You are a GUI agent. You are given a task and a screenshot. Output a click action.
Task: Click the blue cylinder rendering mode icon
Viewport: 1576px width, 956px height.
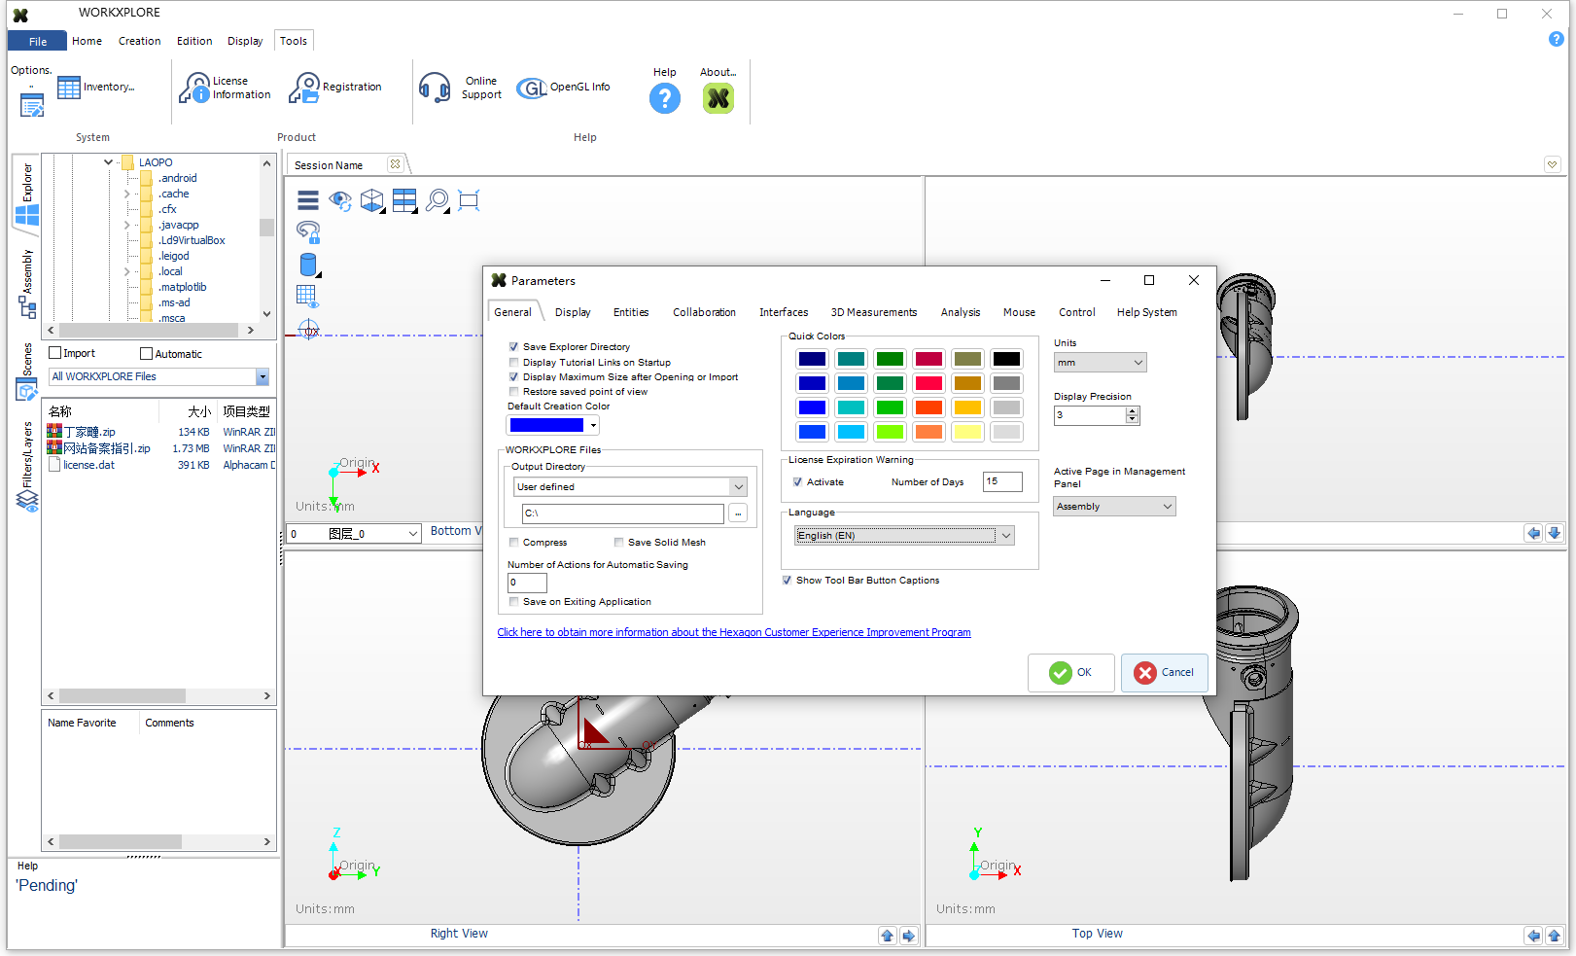307,264
